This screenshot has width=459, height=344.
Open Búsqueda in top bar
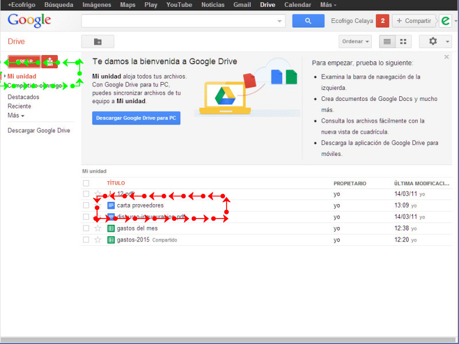(x=59, y=5)
